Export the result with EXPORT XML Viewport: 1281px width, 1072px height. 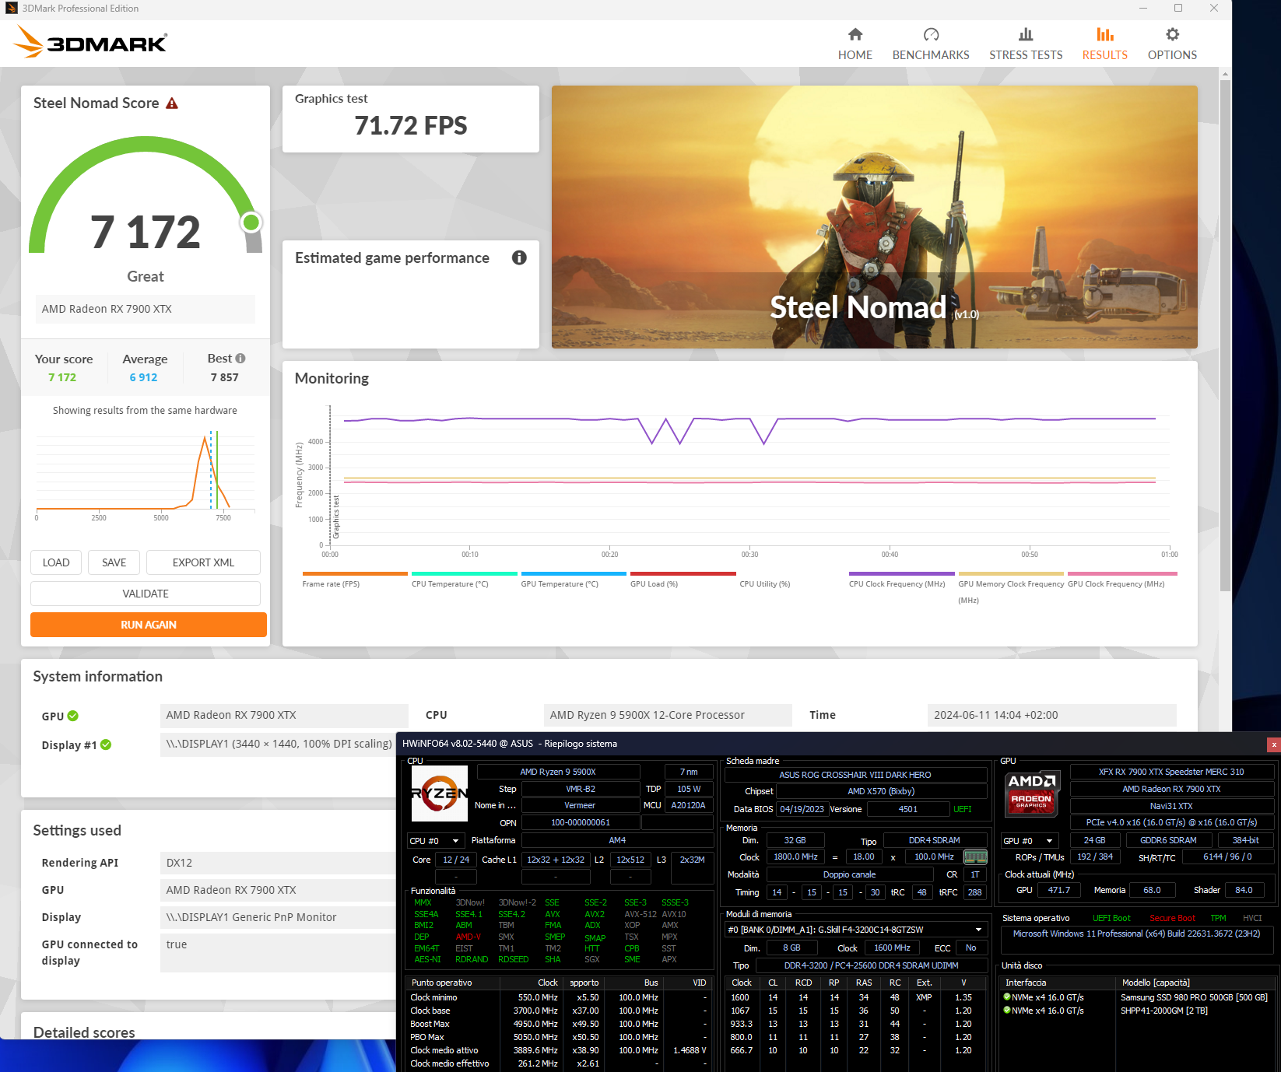(203, 562)
